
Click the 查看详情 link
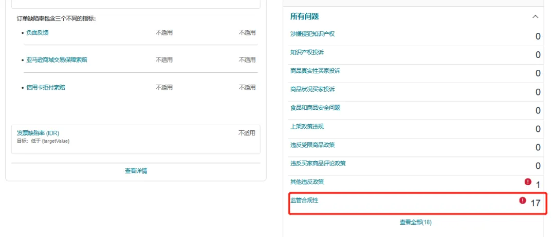point(136,171)
